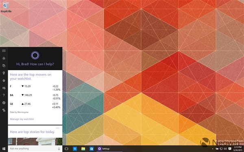
Task: Open the Windows Start button
Action: tap(4, 149)
